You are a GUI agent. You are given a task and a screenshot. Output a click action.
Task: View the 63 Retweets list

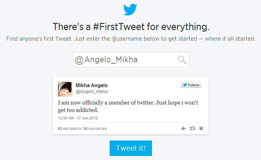click(69, 129)
